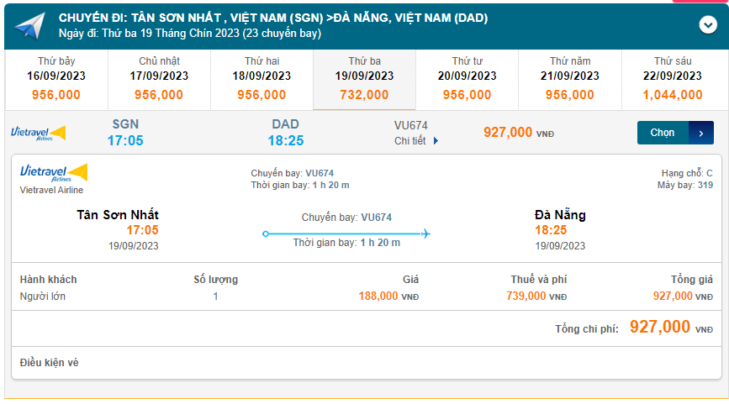Click Vietravel Airlines logo in flight summary row
Image resolution: width=729 pixels, height=404 pixels.
click(38, 133)
